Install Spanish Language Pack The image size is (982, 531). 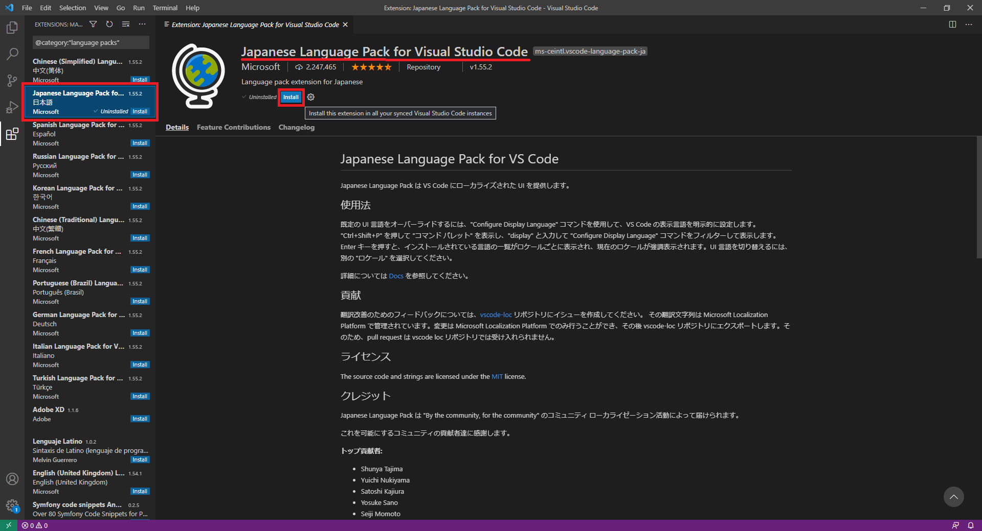[x=140, y=143]
